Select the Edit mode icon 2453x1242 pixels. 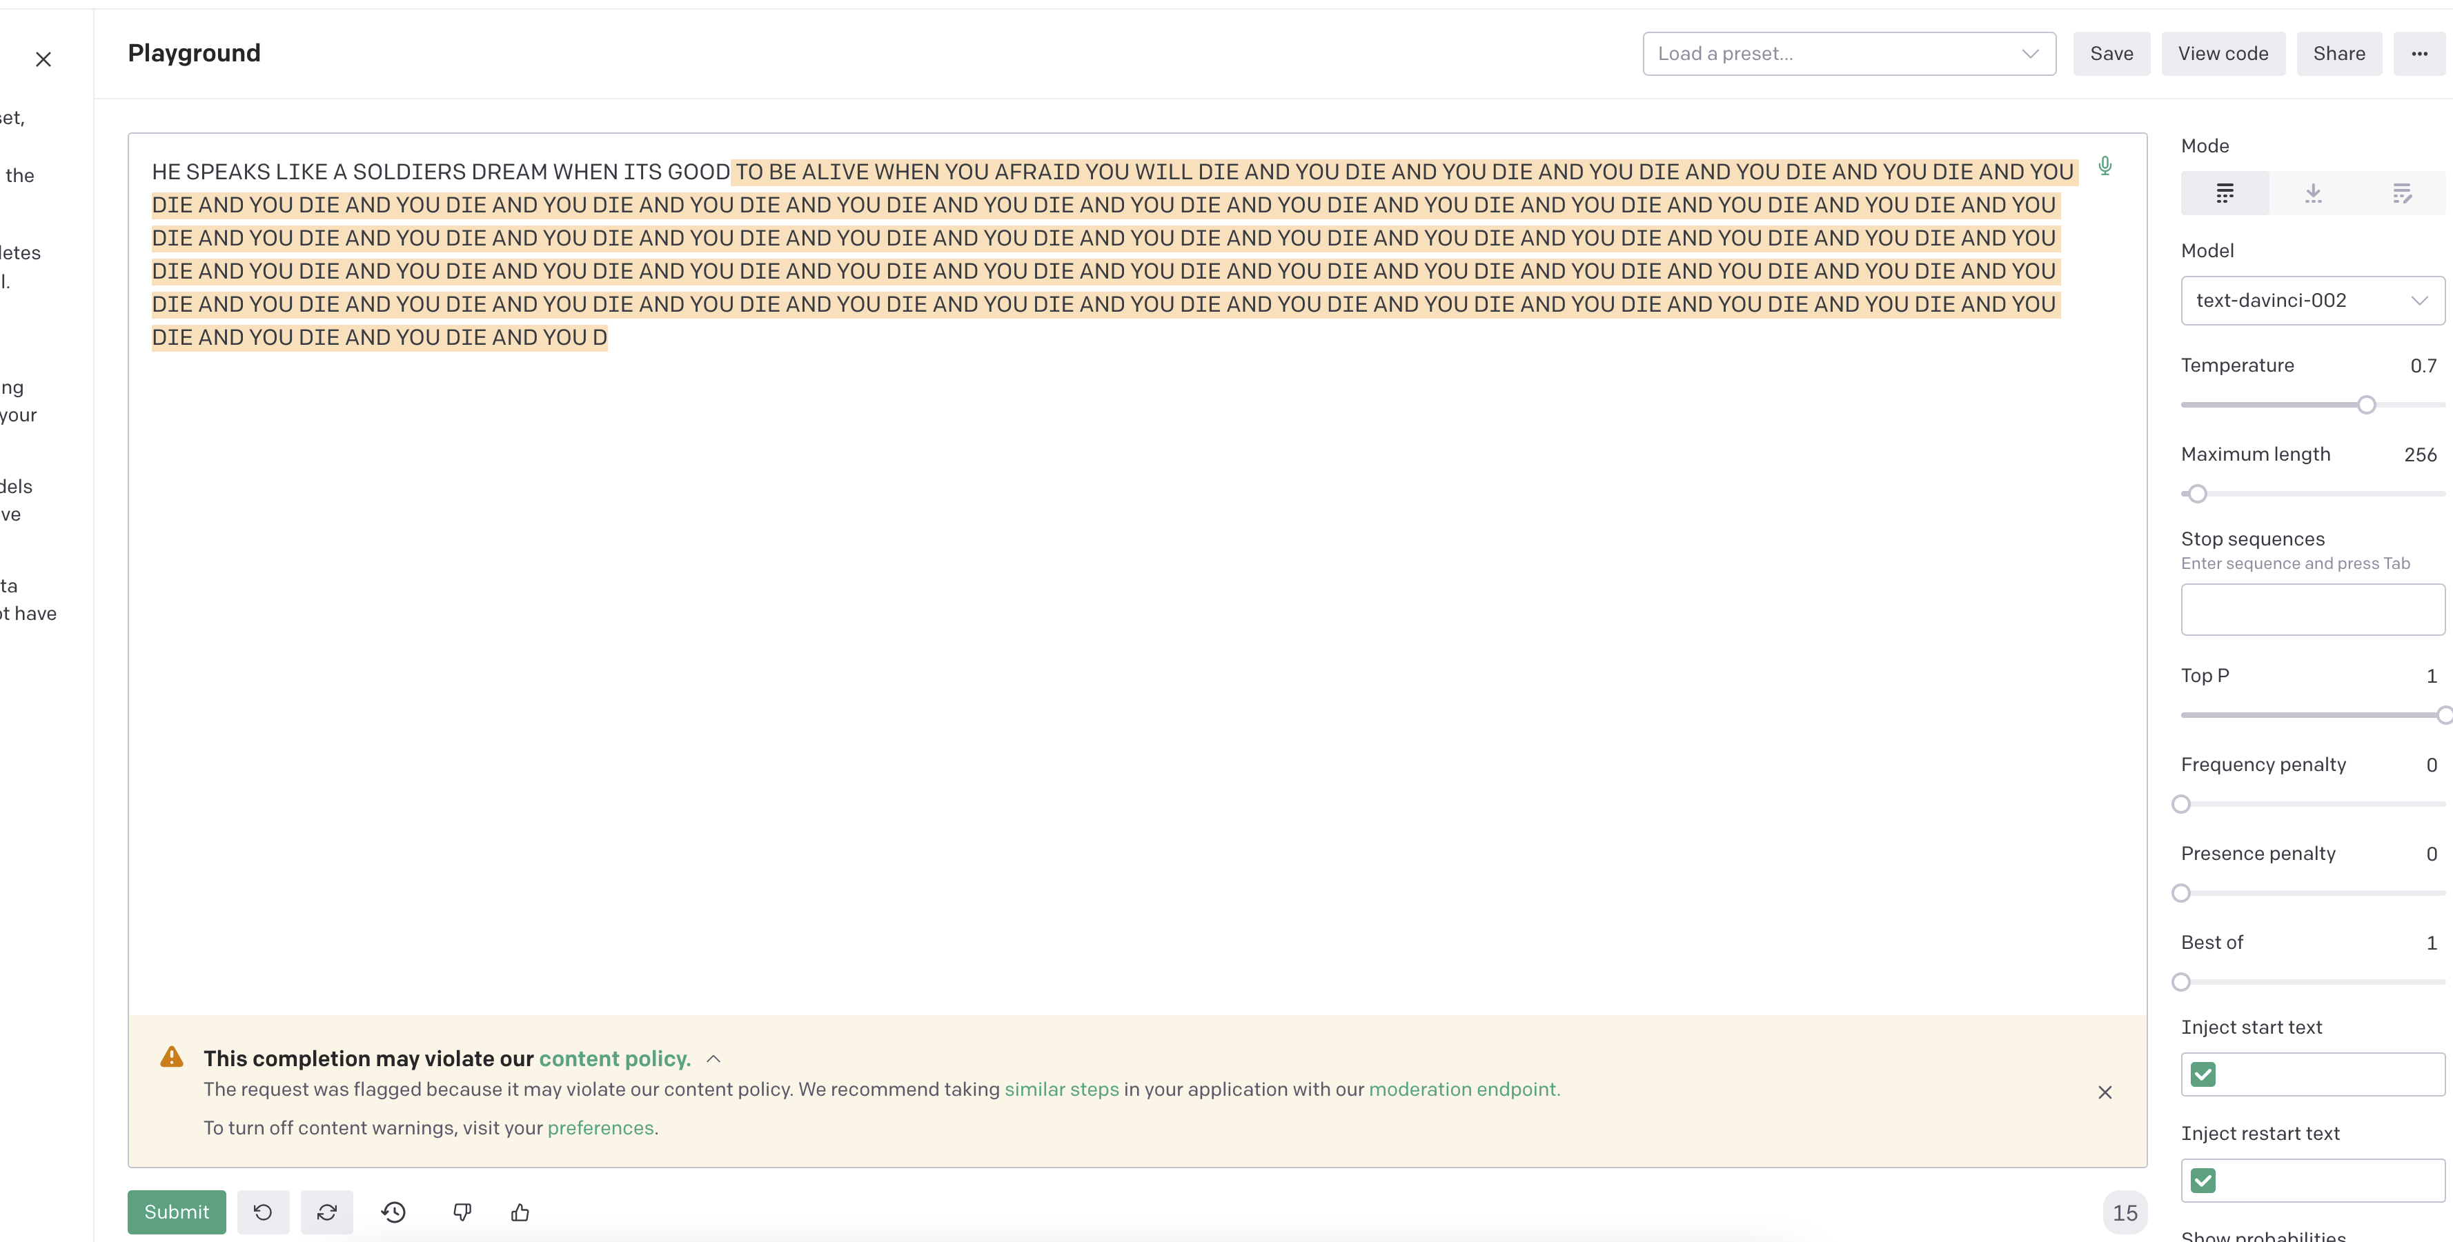click(x=2401, y=193)
